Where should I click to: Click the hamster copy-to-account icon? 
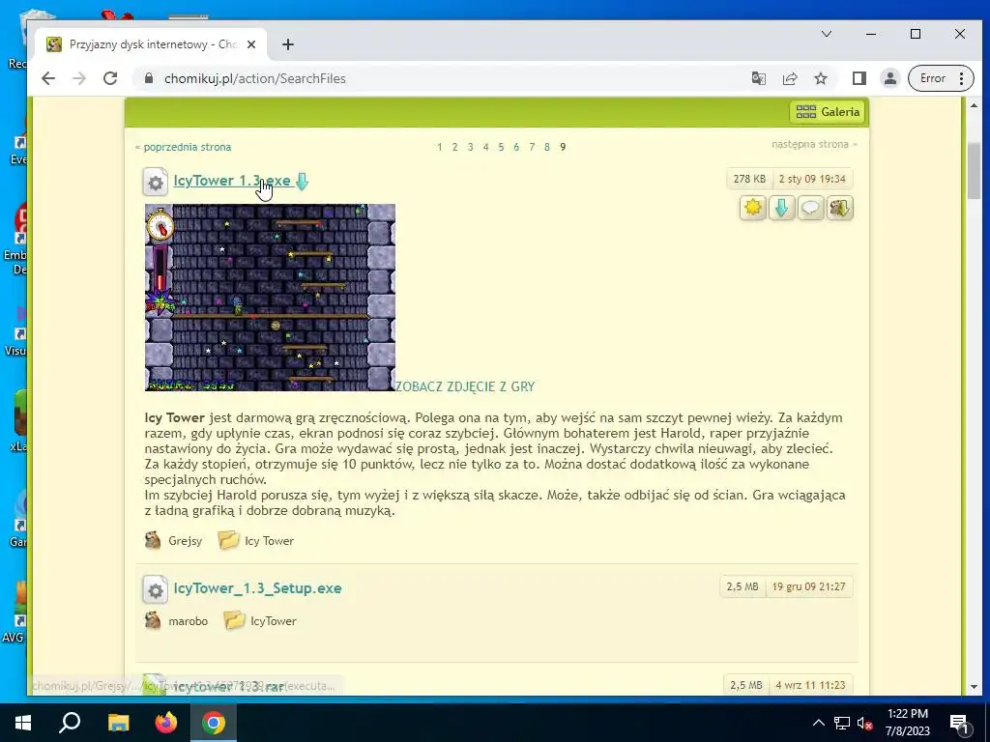[x=840, y=208]
